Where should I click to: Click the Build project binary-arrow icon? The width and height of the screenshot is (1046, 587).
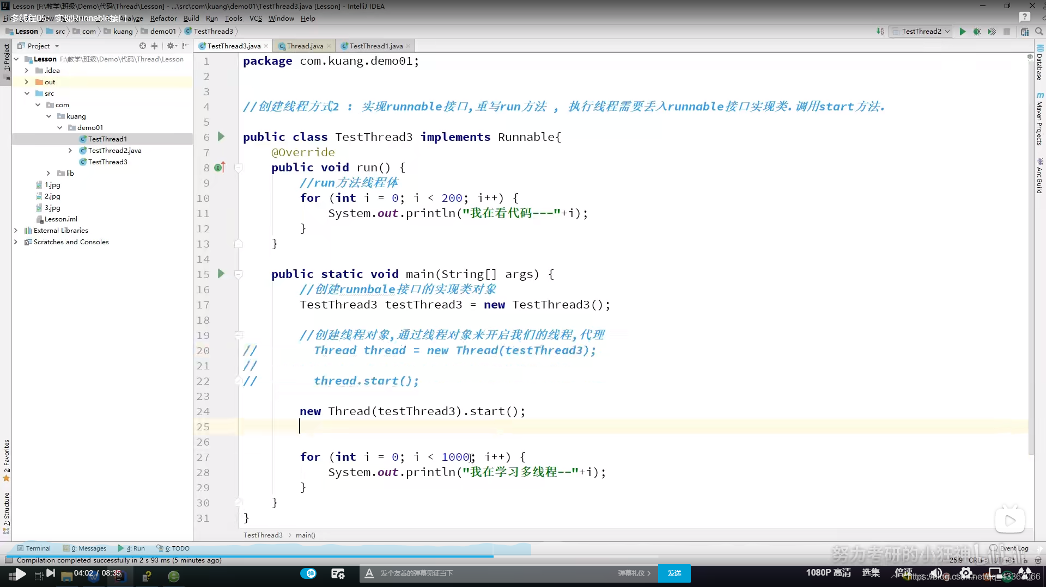[880, 32]
